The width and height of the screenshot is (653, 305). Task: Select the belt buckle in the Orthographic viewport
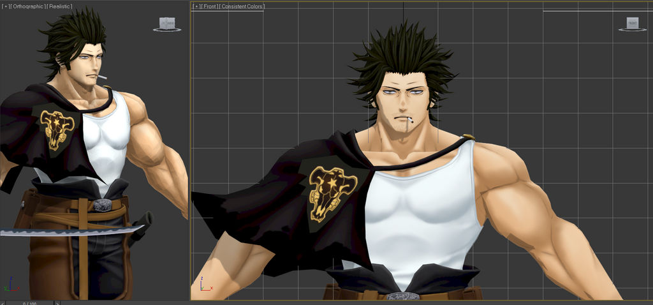point(102,205)
